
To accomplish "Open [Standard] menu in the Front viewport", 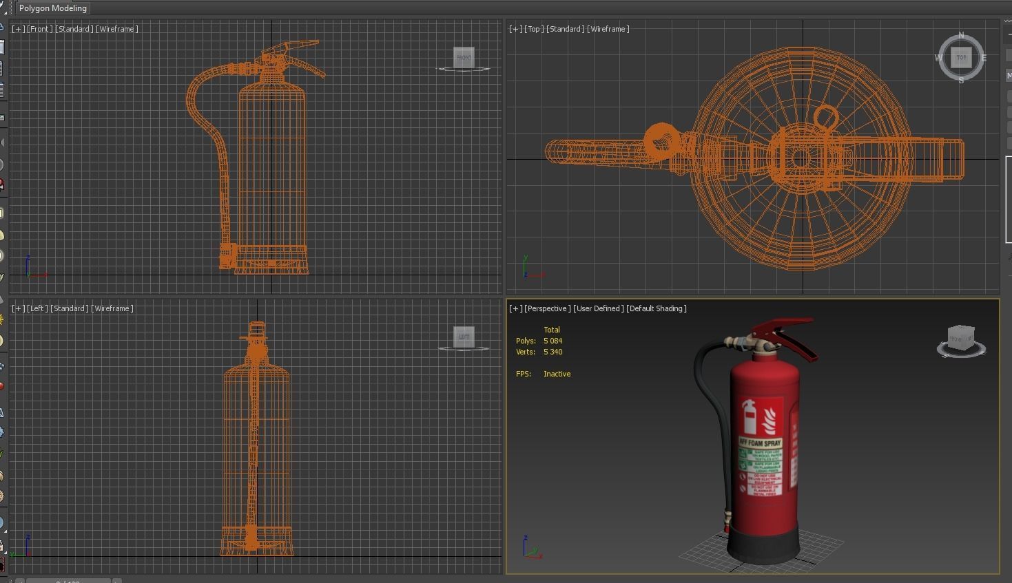I will (74, 29).
